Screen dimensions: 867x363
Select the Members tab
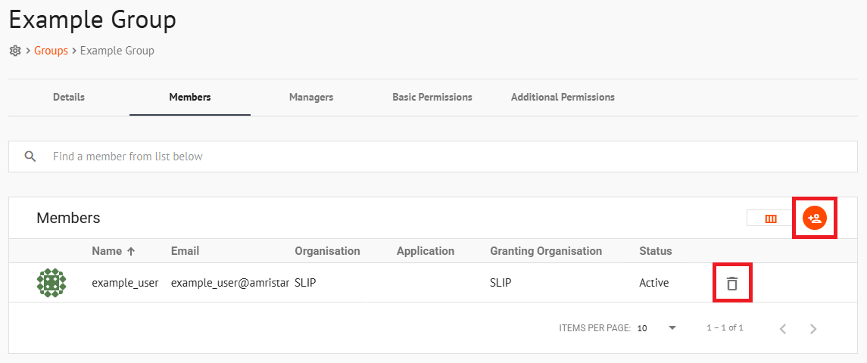190,98
